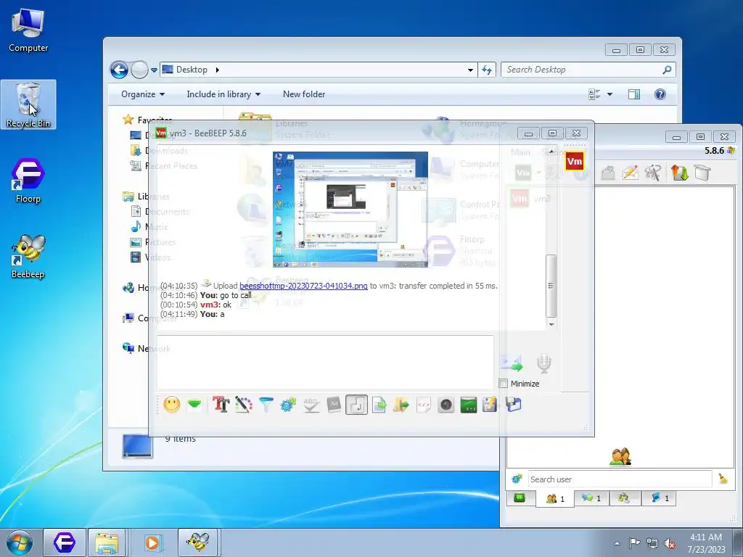The width and height of the screenshot is (743, 557).
Task: Open the Windows Start button
Action: (20, 542)
